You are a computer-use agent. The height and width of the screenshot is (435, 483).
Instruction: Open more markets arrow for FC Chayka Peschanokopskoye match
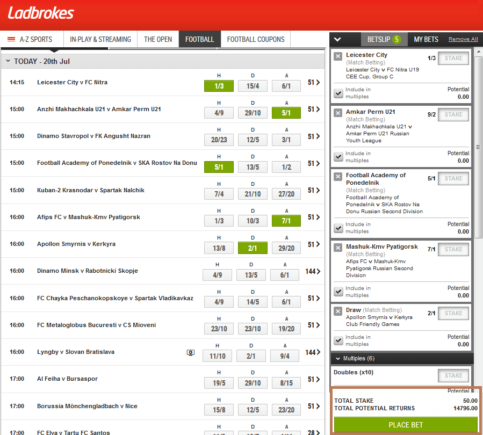click(x=318, y=298)
